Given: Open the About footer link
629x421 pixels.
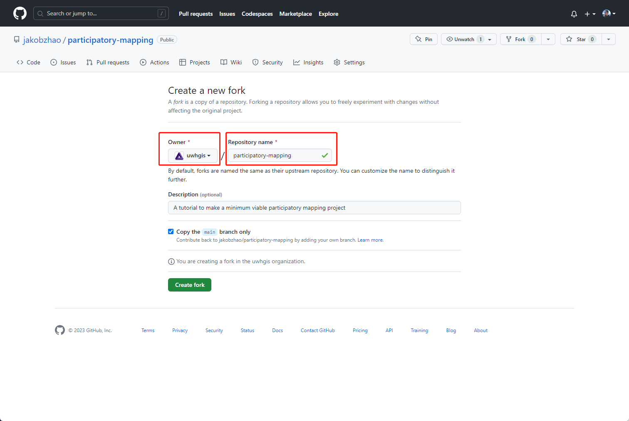Looking at the screenshot, I should [x=481, y=330].
